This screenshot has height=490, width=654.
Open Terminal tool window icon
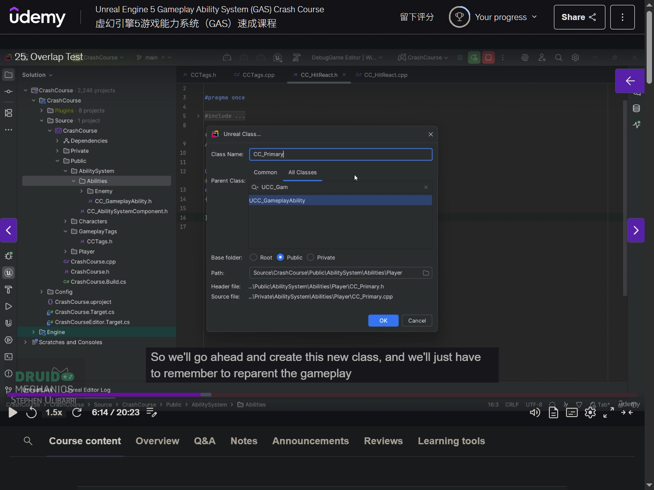[x=9, y=356]
